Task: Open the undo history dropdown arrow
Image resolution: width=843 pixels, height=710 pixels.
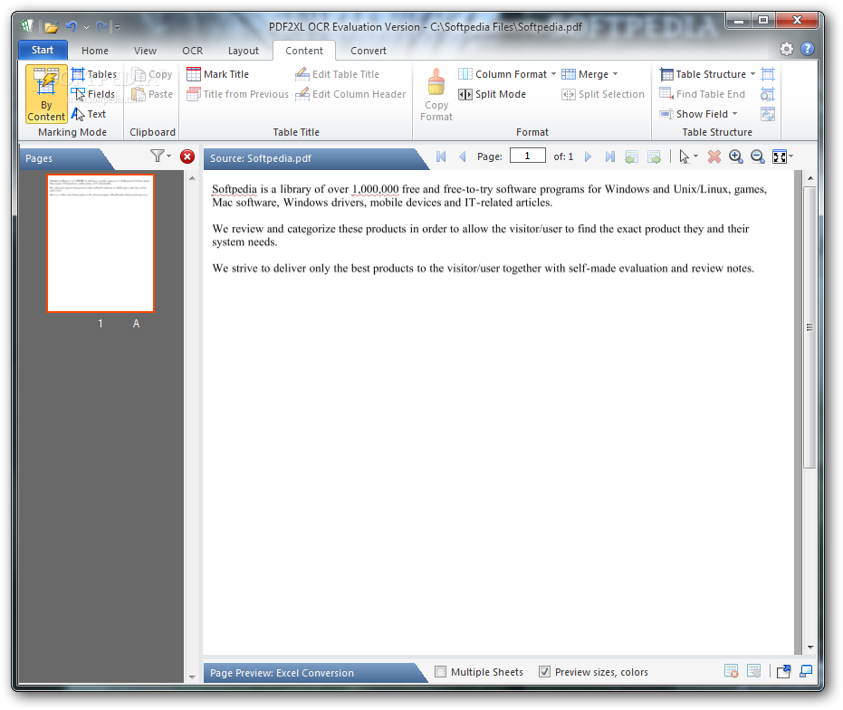Action: pos(86,27)
